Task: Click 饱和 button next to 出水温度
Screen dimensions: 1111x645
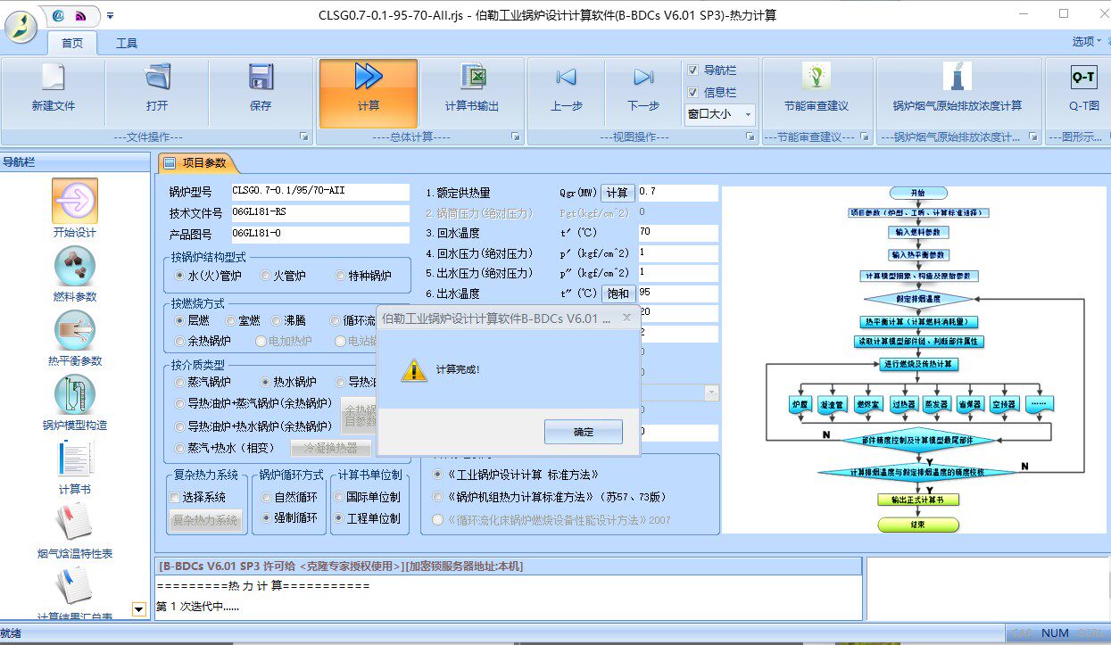Action: tap(618, 294)
